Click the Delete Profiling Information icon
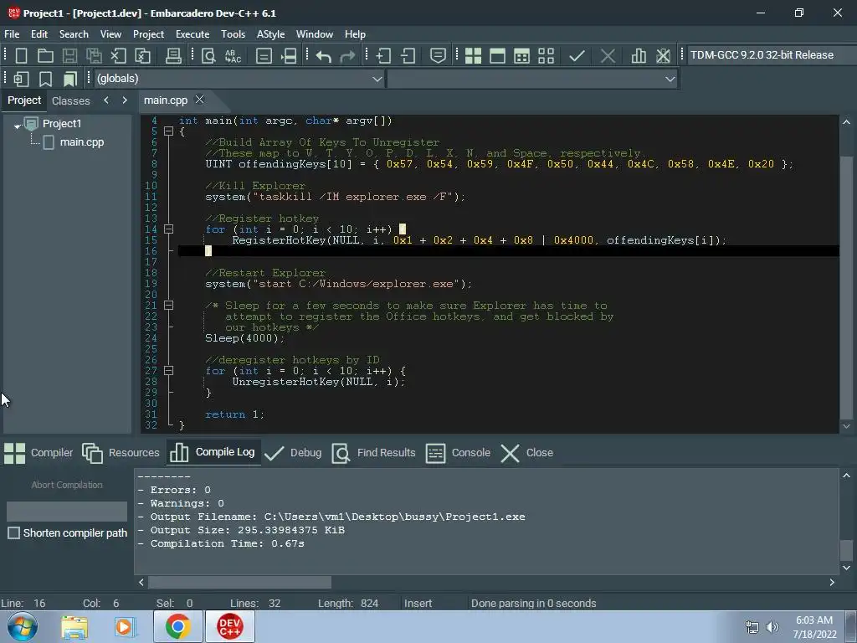Screen dimensions: 857x643 tap(663, 55)
